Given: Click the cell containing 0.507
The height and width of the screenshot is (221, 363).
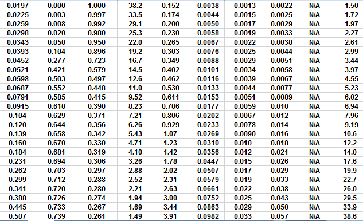Looking at the screenshot, I should (x=18, y=216).
